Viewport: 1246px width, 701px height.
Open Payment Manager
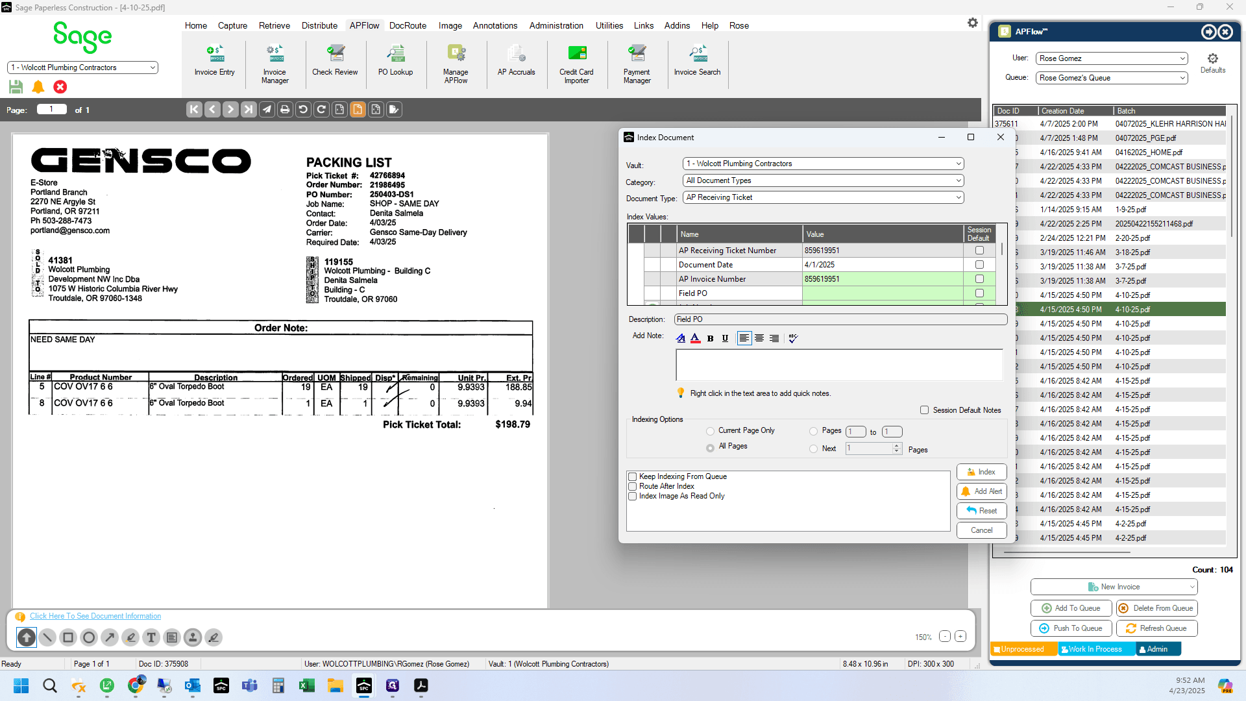[x=637, y=64]
